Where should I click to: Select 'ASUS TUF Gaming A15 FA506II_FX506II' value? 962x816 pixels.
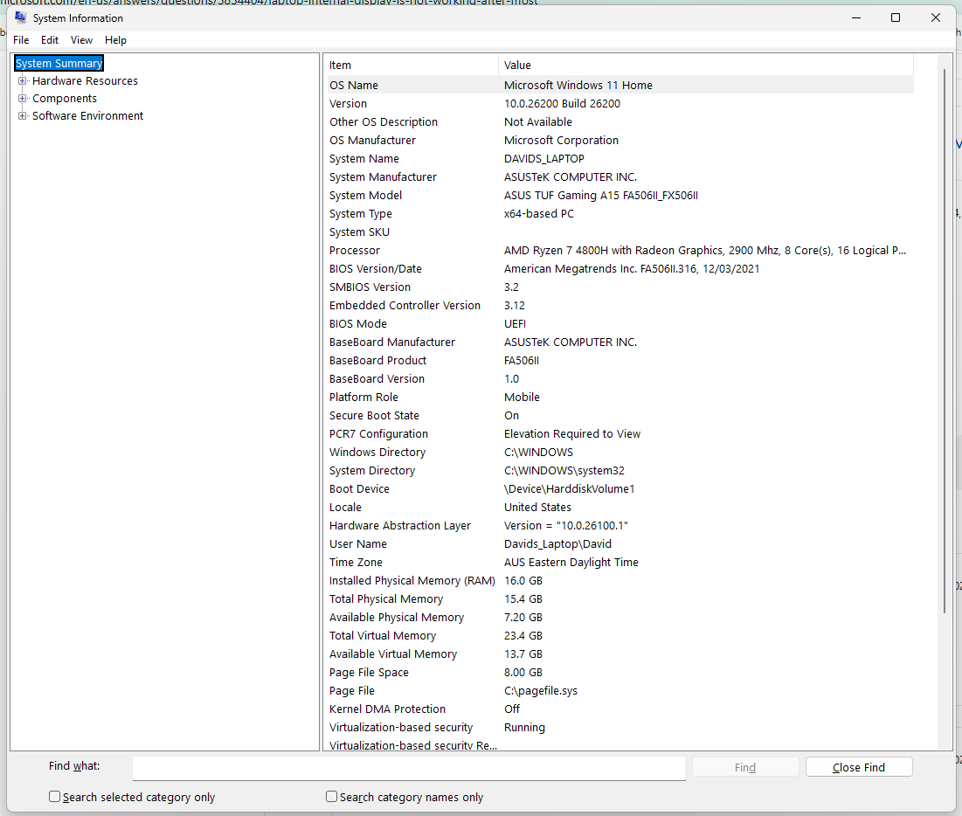tap(601, 196)
